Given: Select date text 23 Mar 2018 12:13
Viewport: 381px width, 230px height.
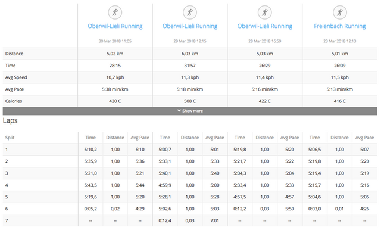Looking at the screenshot, I should [x=340, y=41].
